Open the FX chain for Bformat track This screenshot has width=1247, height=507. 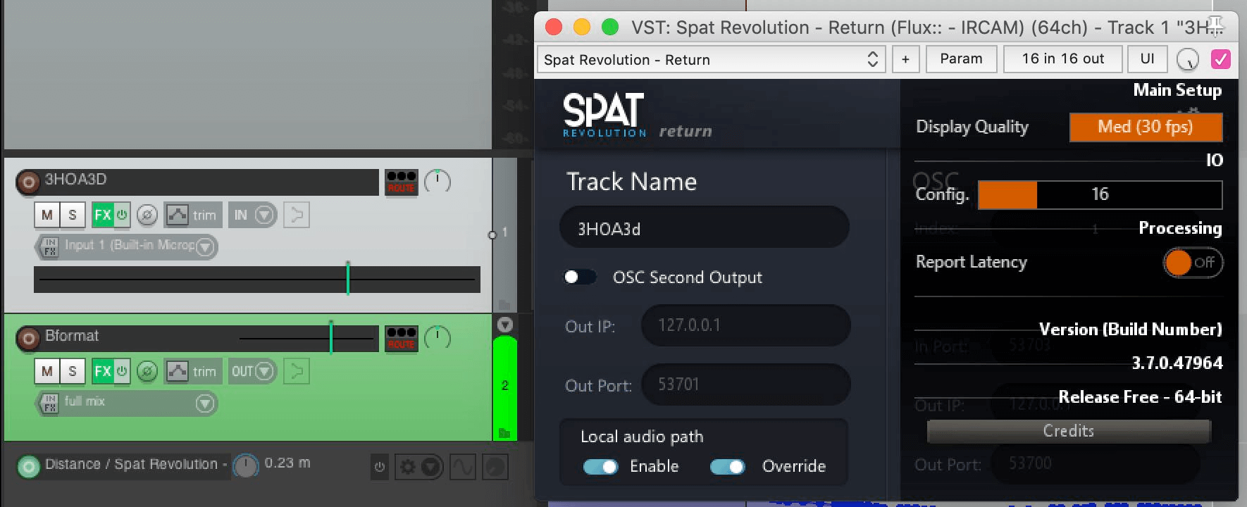click(x=103, y=371)
